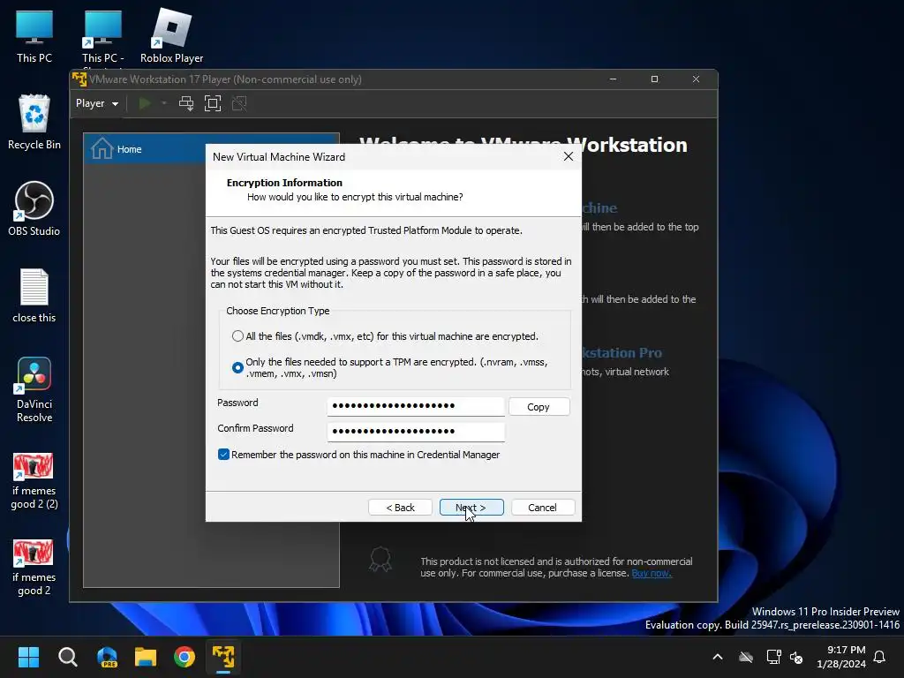
Task: Open the Windows Start menu
Action: point(28,657)
